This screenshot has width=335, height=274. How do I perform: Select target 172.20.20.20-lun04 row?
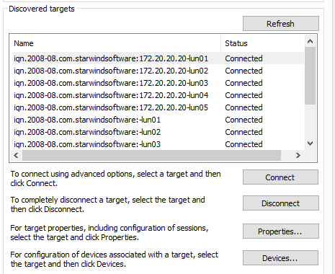point(158,95)
